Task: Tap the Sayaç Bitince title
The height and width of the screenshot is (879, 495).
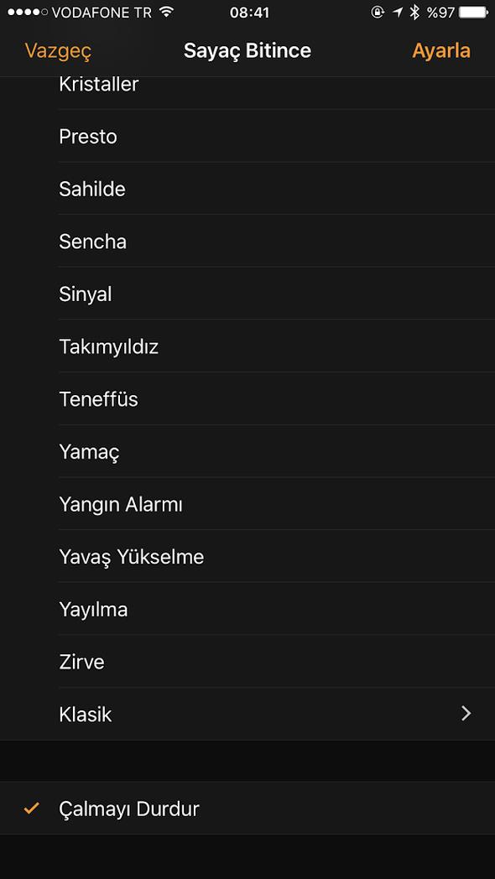Action: point(247,50)
